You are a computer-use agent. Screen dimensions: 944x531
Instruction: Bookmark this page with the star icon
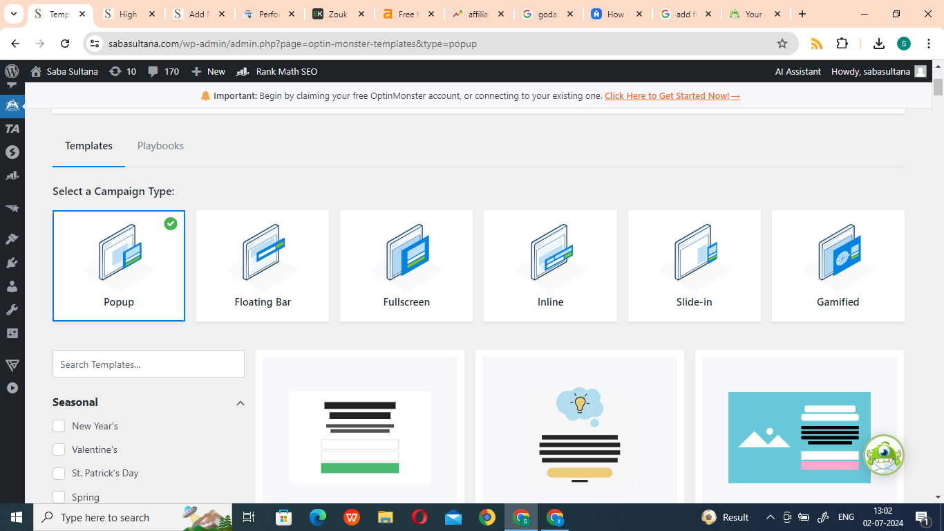pyautogui.click(x=782, y=44)
